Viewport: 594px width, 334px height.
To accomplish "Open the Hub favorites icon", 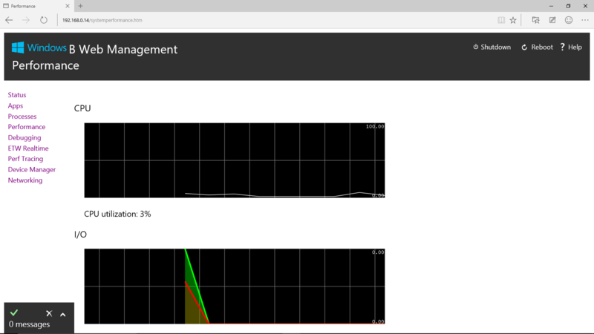I will [535, 20].
